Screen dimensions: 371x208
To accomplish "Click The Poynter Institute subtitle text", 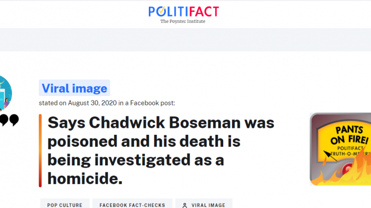I will tap(183, 21).
